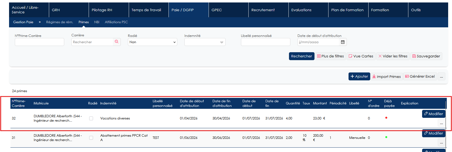The width and height of the screenshot is (452, 152).
Task: Click Plus de filtres button
Action: (330, 56)
